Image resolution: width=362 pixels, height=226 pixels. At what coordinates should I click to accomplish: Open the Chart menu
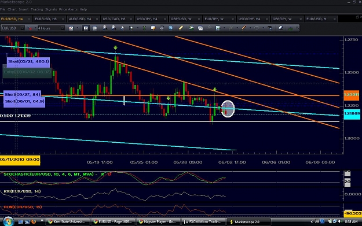pyautogui.click(x=12, y=9)
